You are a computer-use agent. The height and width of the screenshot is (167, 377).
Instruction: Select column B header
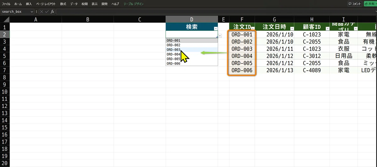pyautogui.click(x=88, y=19)
